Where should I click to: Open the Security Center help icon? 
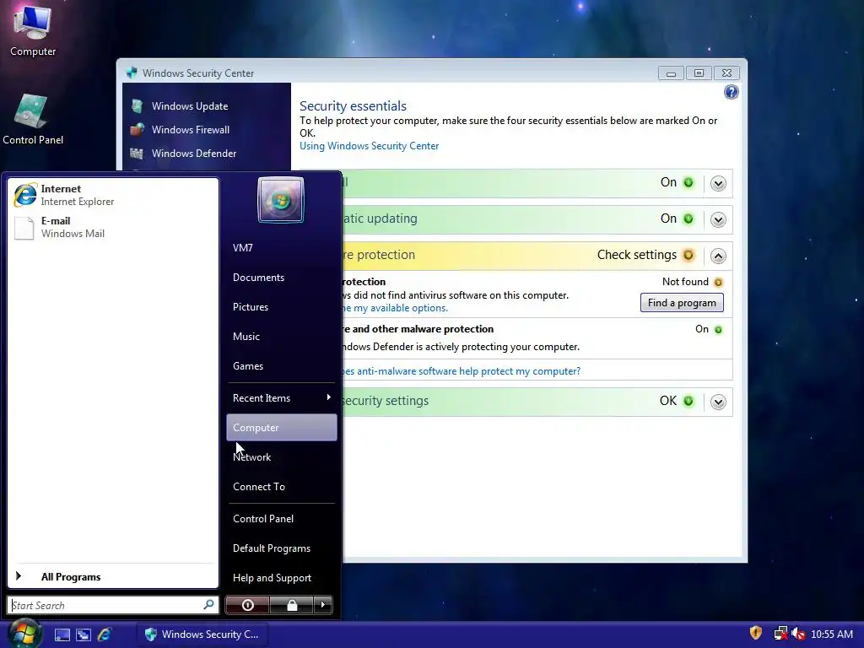732,92
